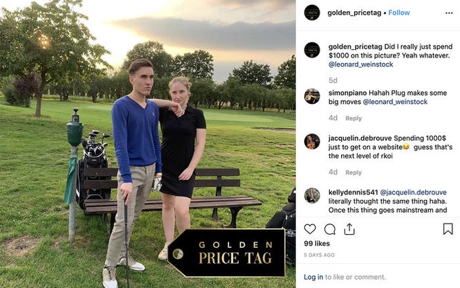View the 99 likes list

(317, 244)
